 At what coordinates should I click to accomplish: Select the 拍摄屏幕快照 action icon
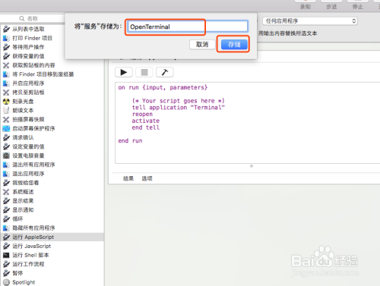click(x=6, y=119)
